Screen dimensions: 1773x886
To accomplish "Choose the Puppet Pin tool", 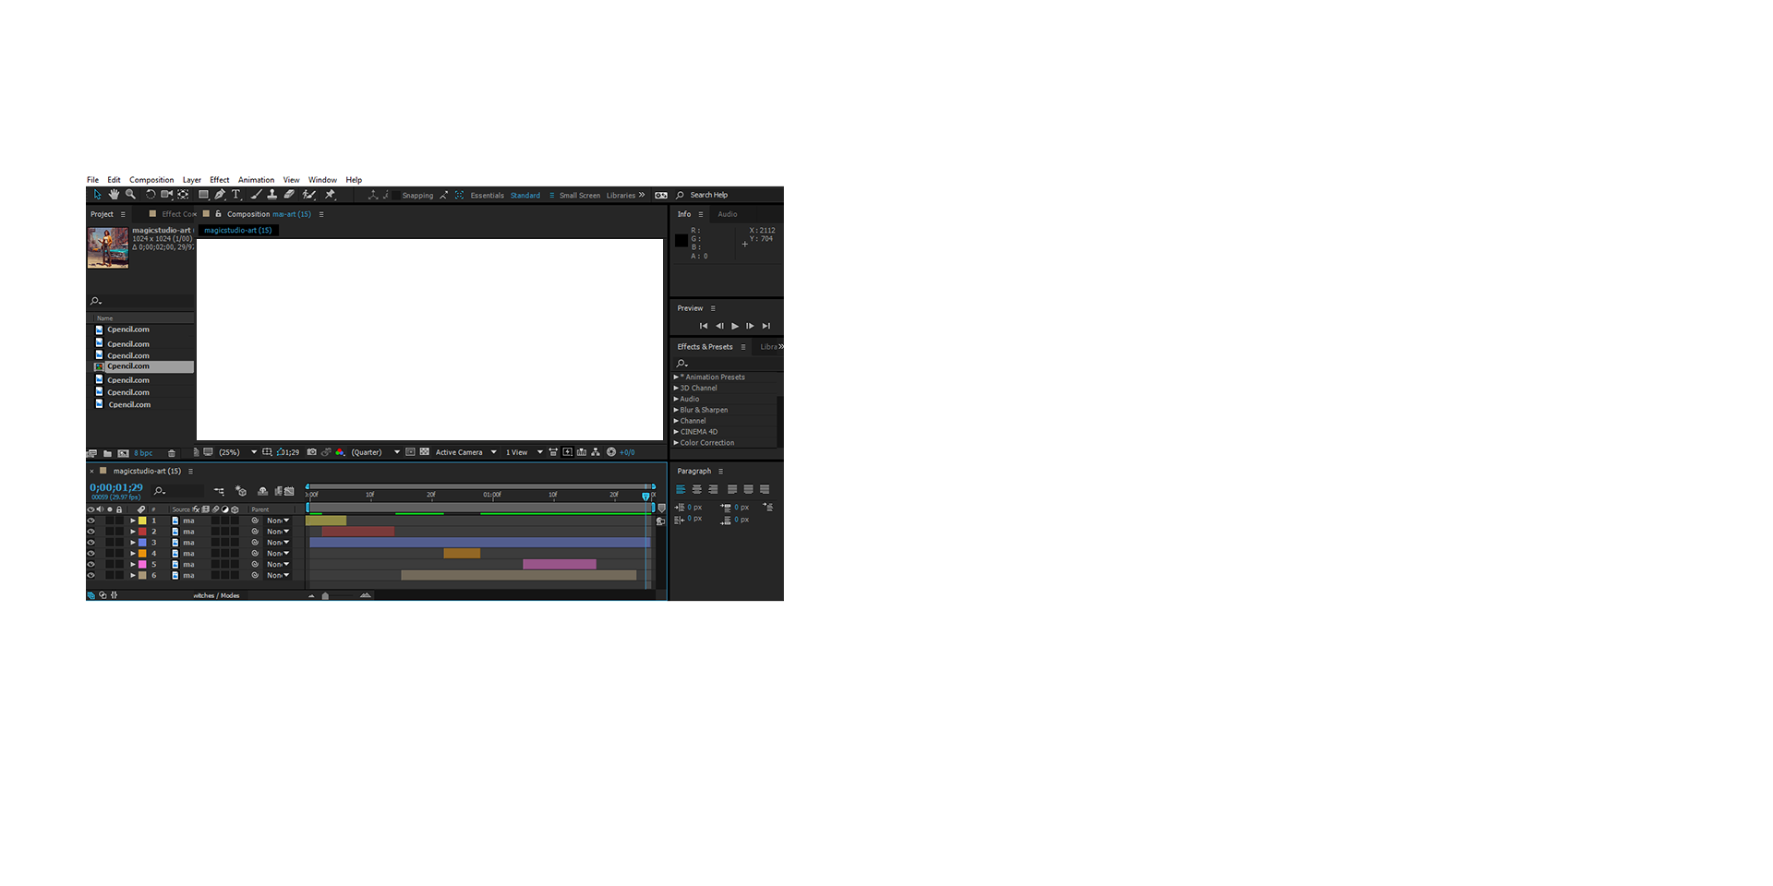I will [330, 195].
